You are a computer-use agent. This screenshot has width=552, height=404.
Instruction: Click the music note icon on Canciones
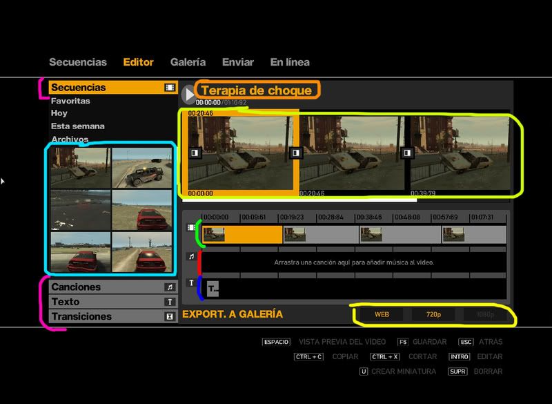[170, 287]
